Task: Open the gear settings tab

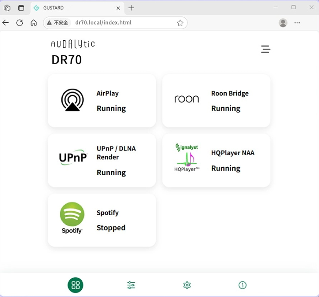Action: point(187,285)
